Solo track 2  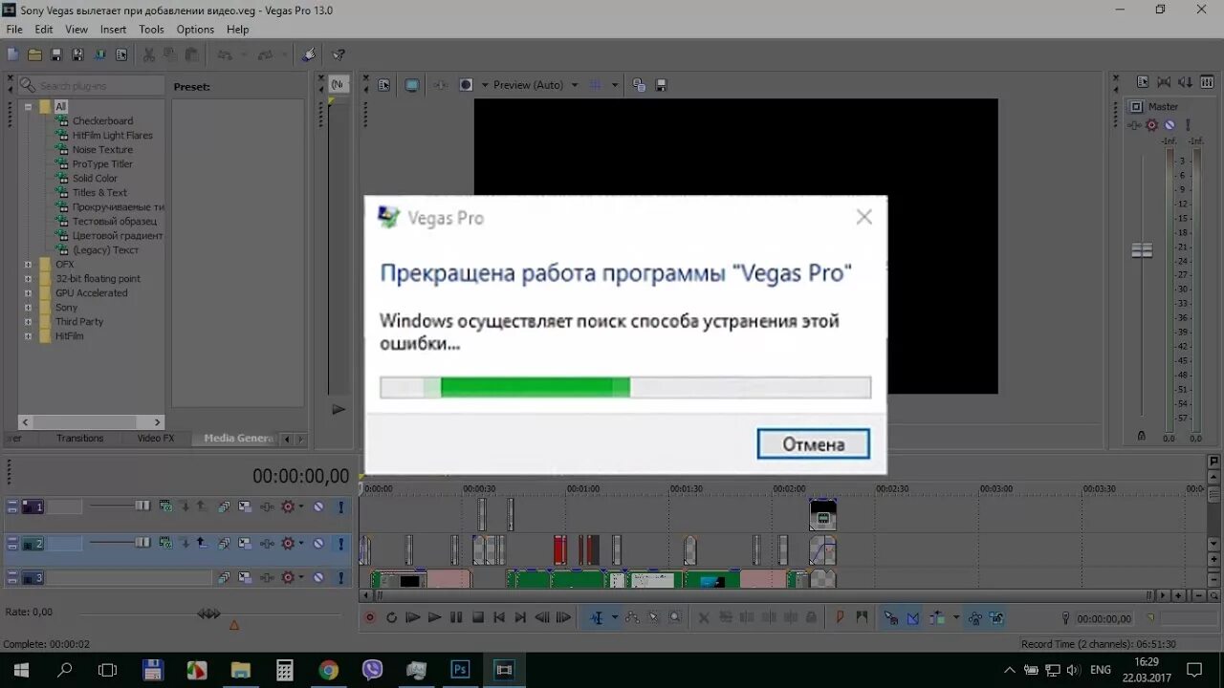coord(340,544)
